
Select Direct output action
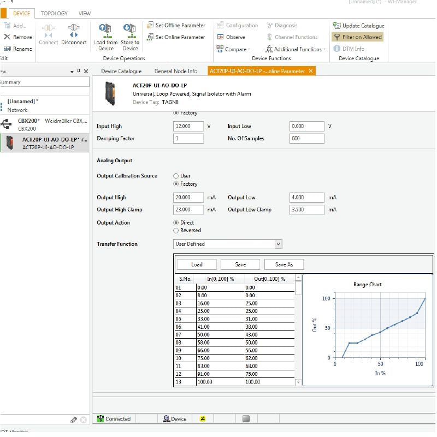click(x=176, y=223)
